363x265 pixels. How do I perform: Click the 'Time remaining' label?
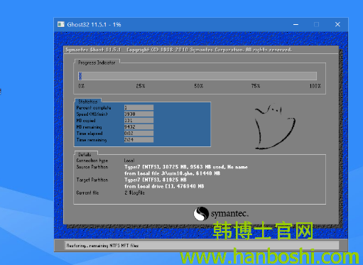(92, 140)
